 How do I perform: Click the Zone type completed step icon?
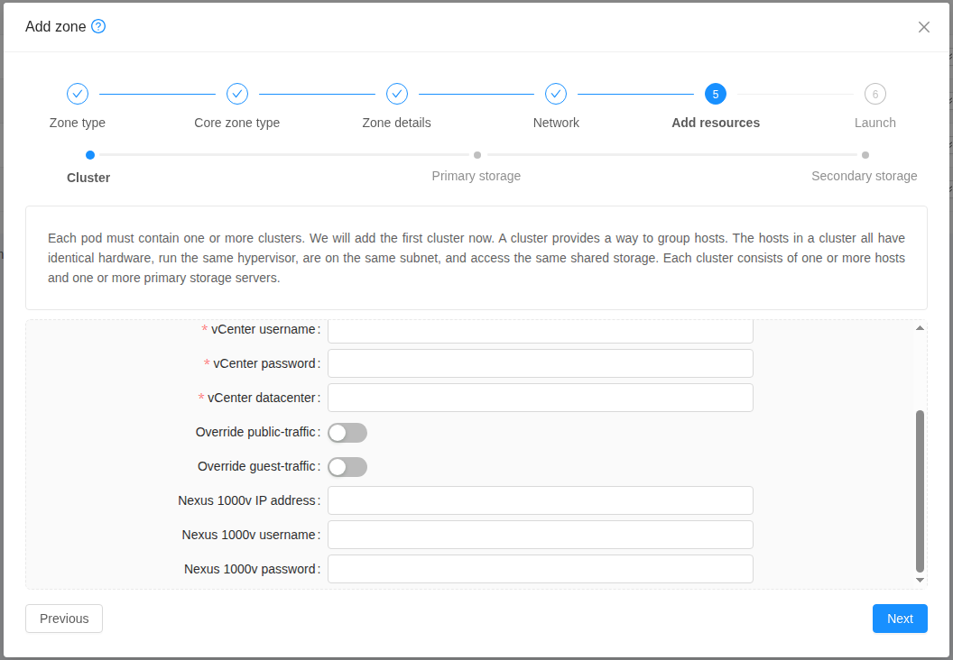pyautogui.click(x=78, y=94)
